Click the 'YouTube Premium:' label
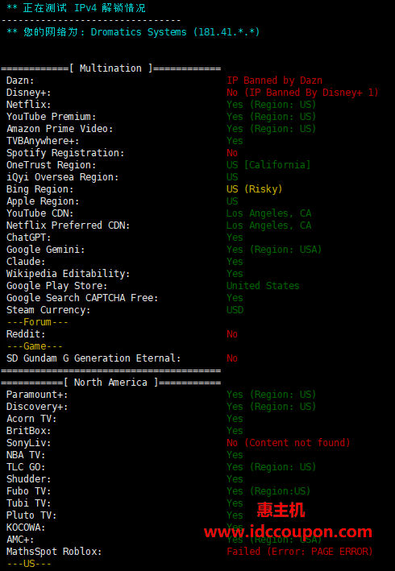 [52, 117]
